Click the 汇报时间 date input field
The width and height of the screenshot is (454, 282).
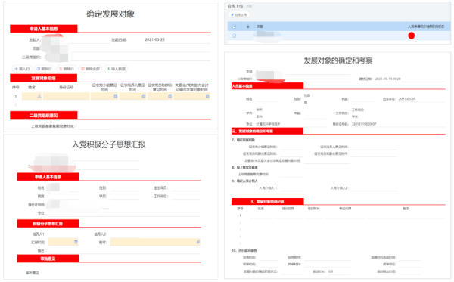point(64,242)
